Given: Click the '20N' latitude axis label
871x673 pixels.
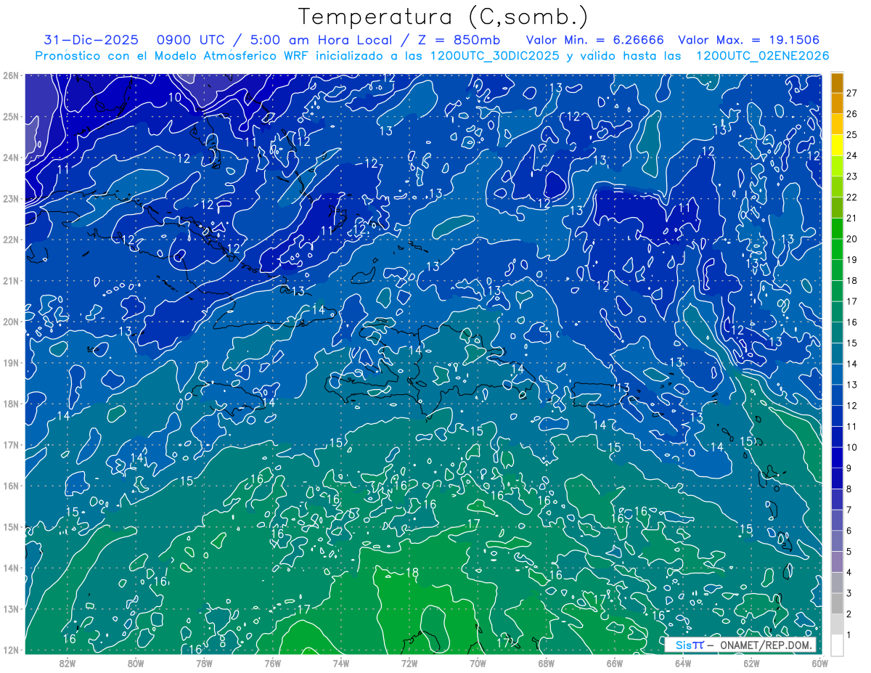Looking at the screenshot, I should pos(11,322).
